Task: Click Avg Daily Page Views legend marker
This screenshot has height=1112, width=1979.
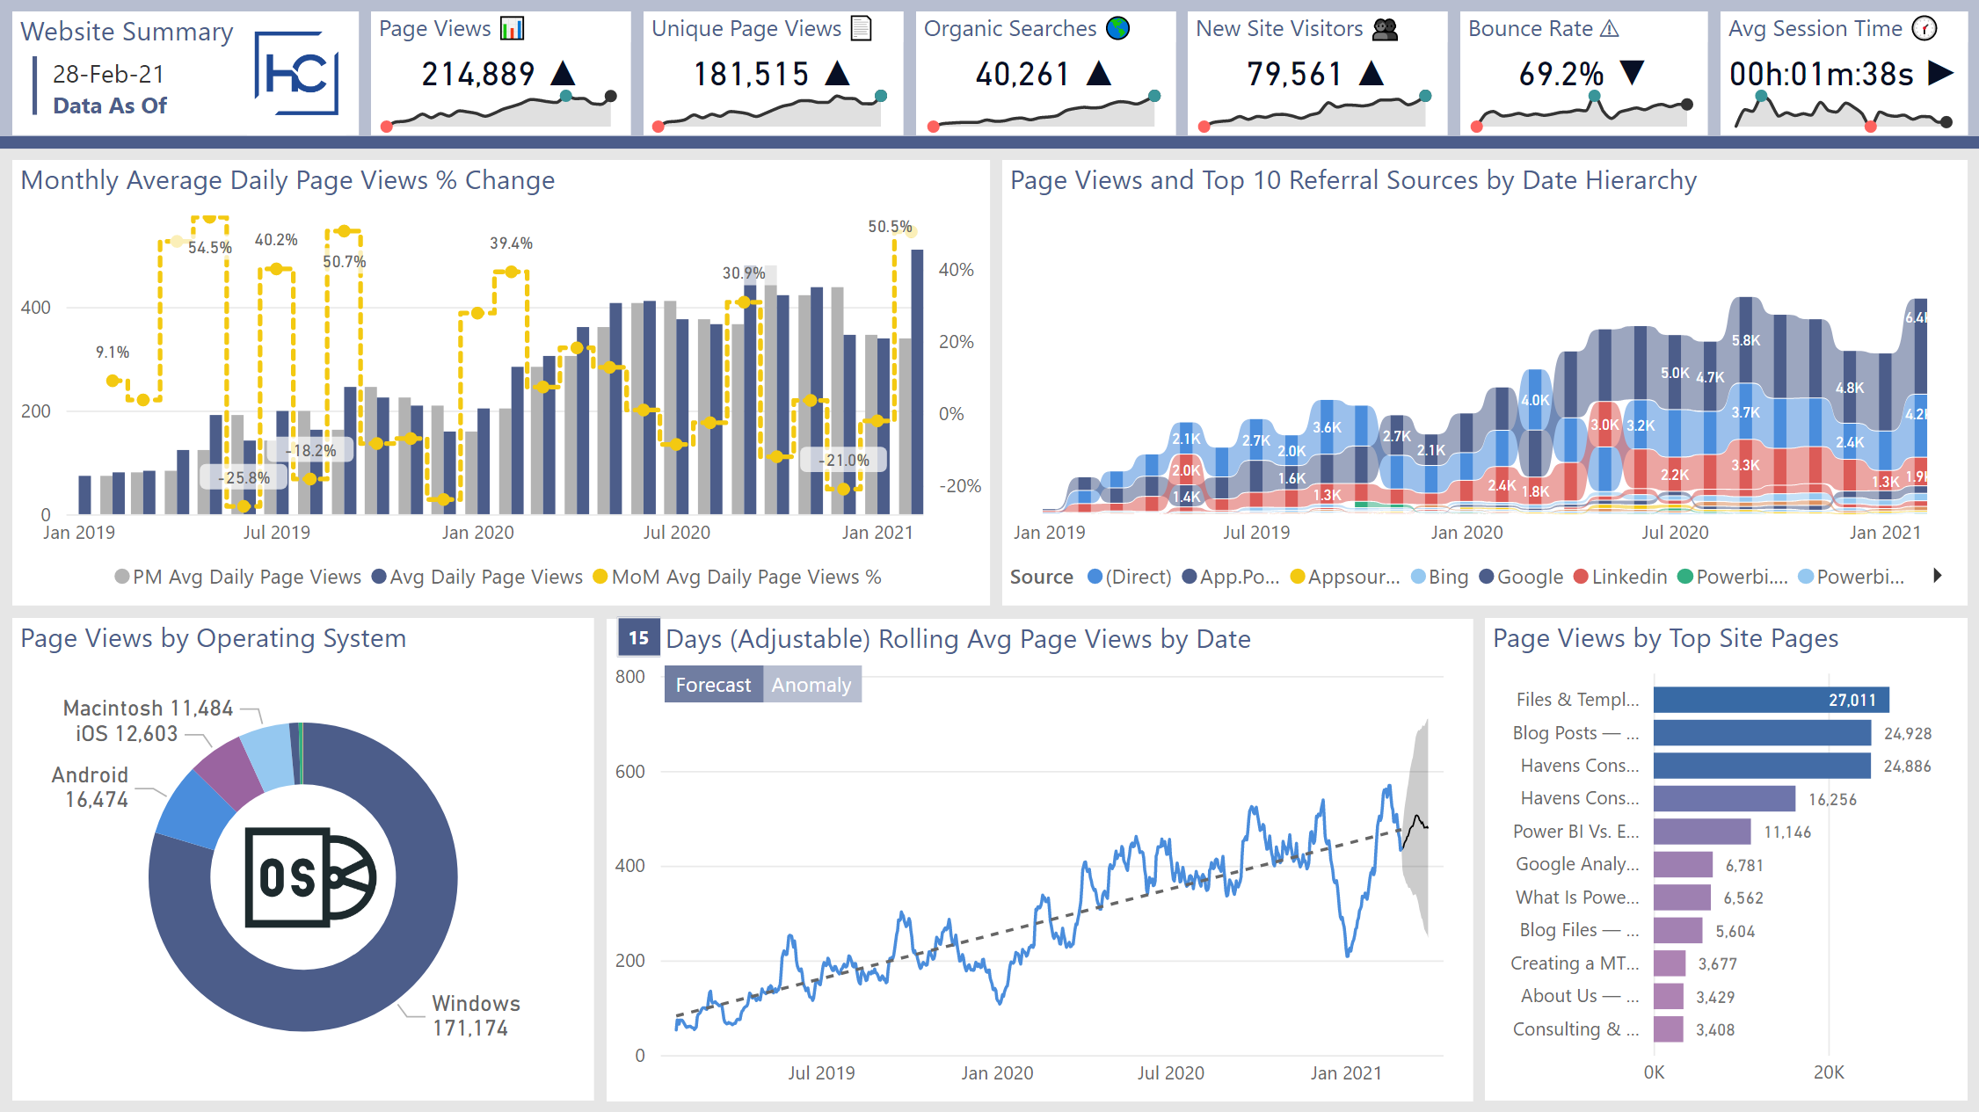Action: point(379,577)
